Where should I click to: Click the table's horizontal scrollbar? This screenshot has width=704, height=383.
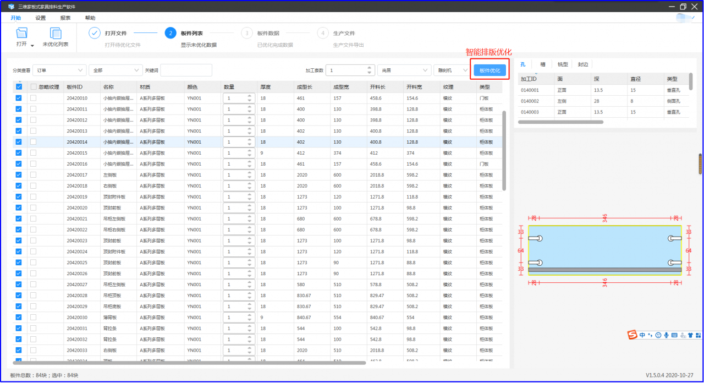coord(189,363)
